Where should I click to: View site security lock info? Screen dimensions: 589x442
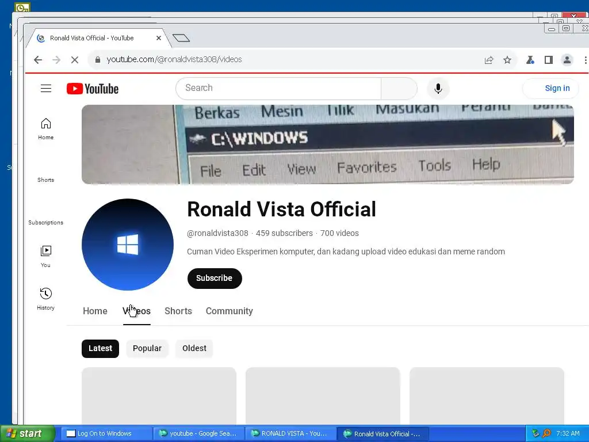(98, 60)
